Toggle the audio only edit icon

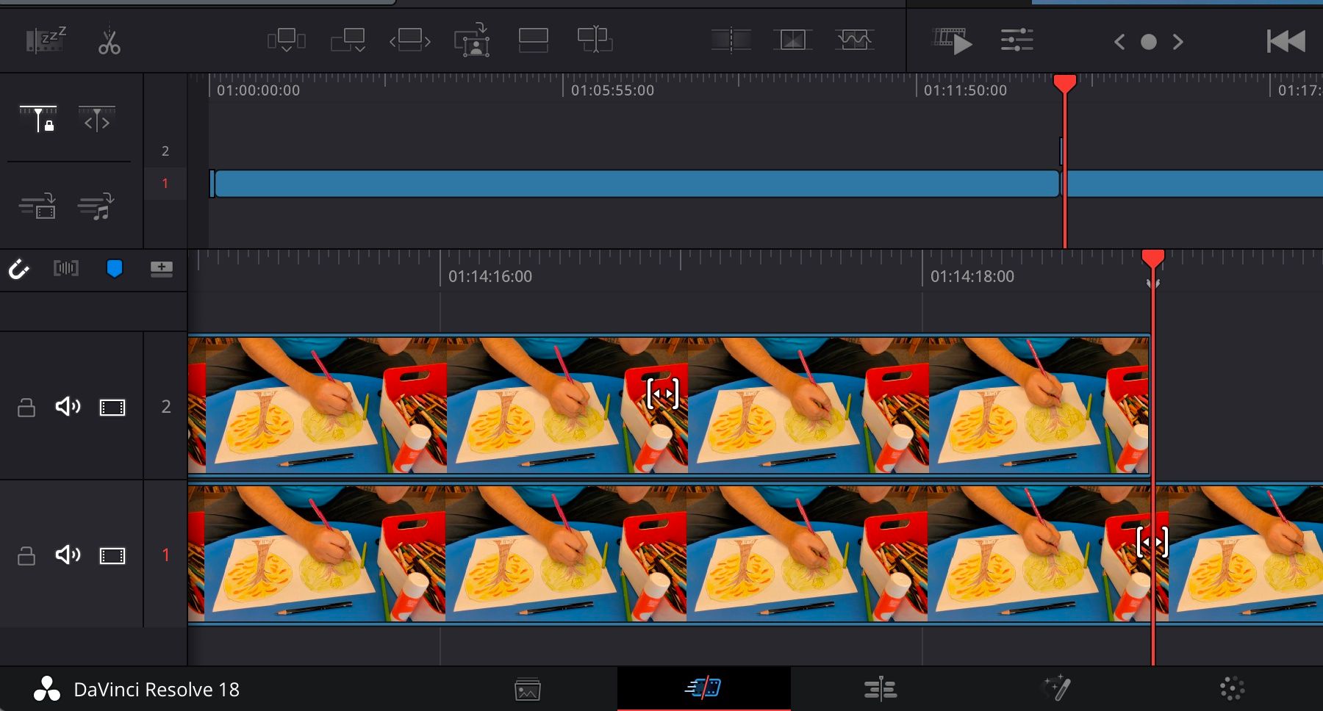pyautogui.click(x=96, y=206)
